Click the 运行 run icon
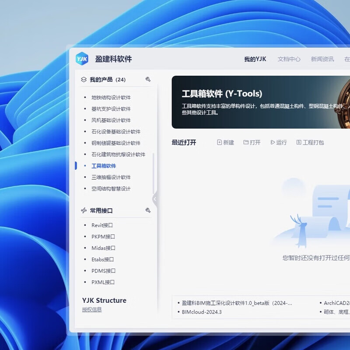 pyautogui.click(x=273, y=143)
